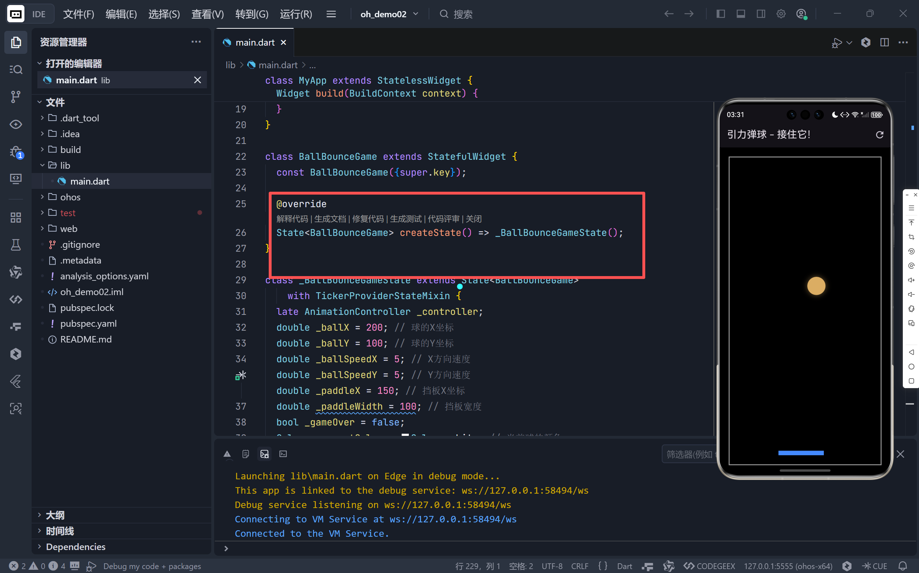The image size is (919, 573).
Task: Open the Extensions icon in activity bar
Action: (15, 218)
